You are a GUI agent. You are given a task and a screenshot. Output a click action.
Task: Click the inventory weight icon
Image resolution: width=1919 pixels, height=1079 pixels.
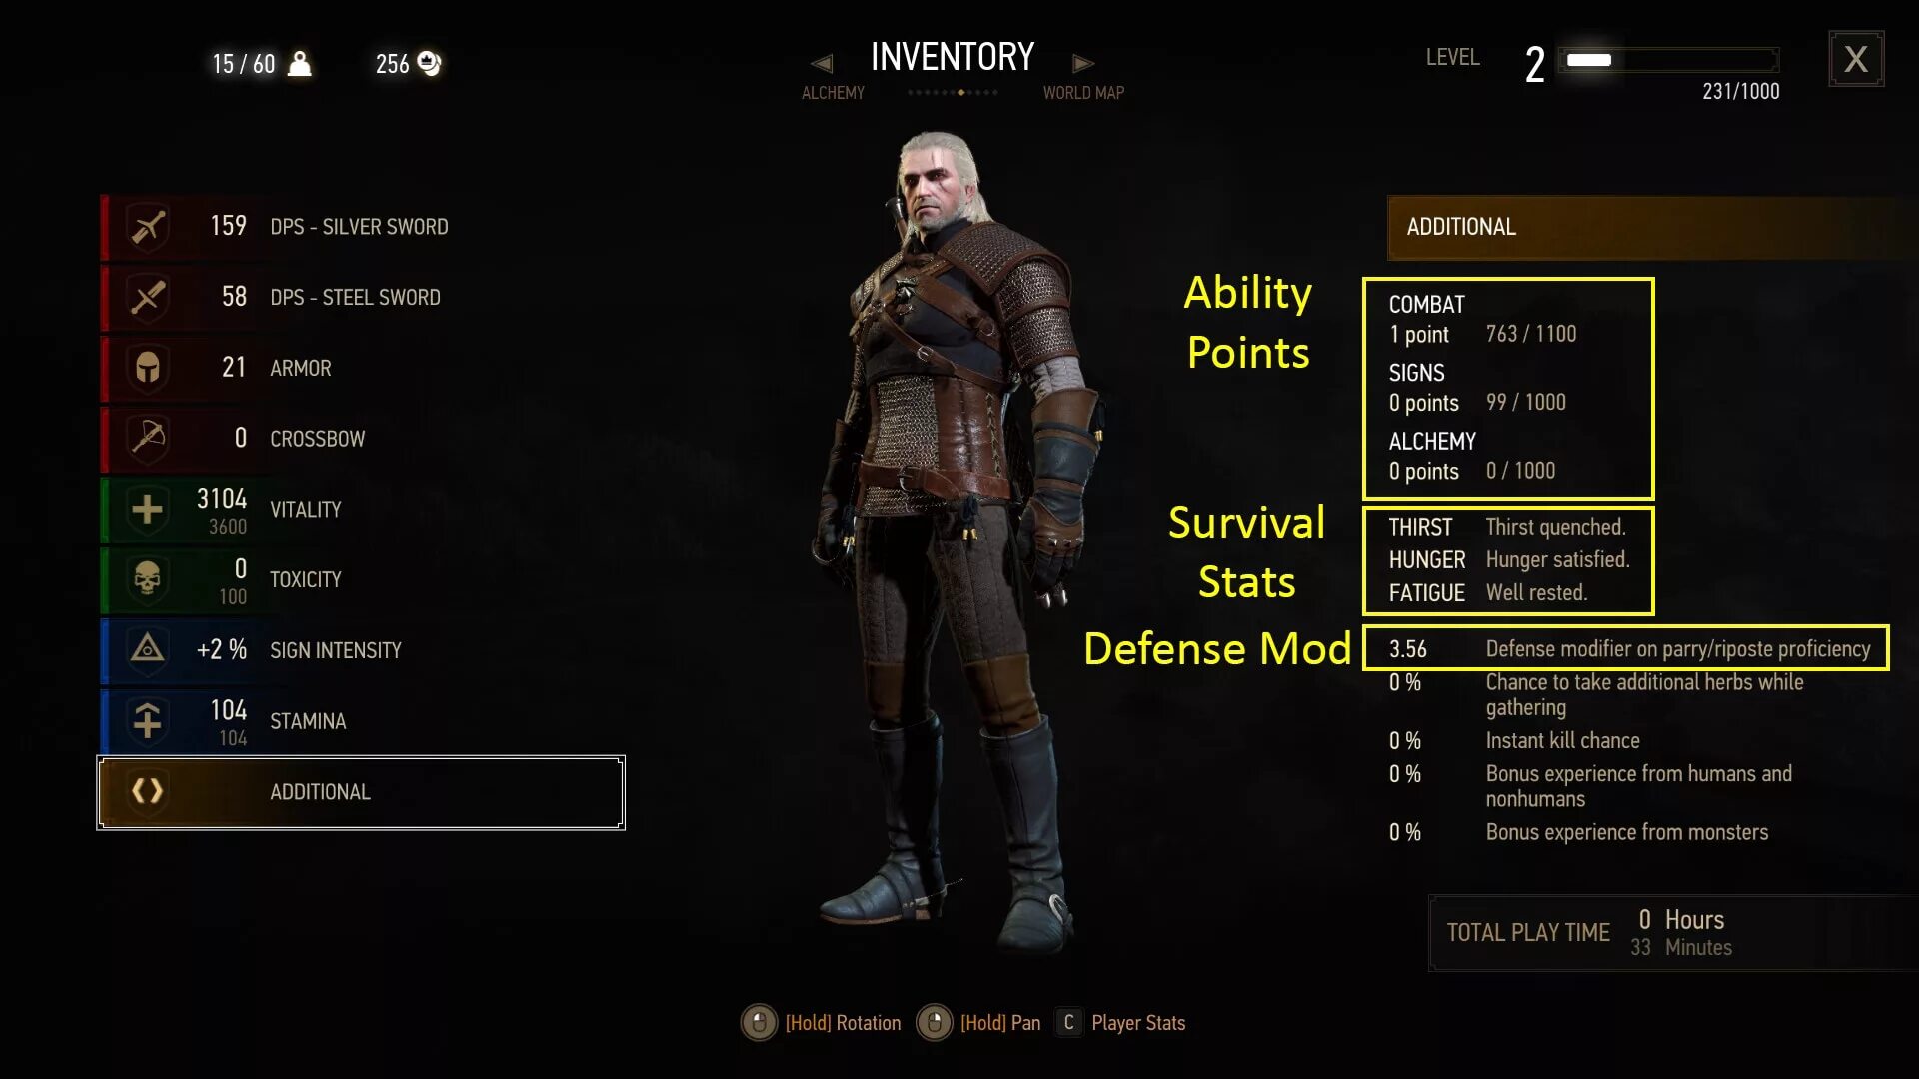click(x=299, y=63)
